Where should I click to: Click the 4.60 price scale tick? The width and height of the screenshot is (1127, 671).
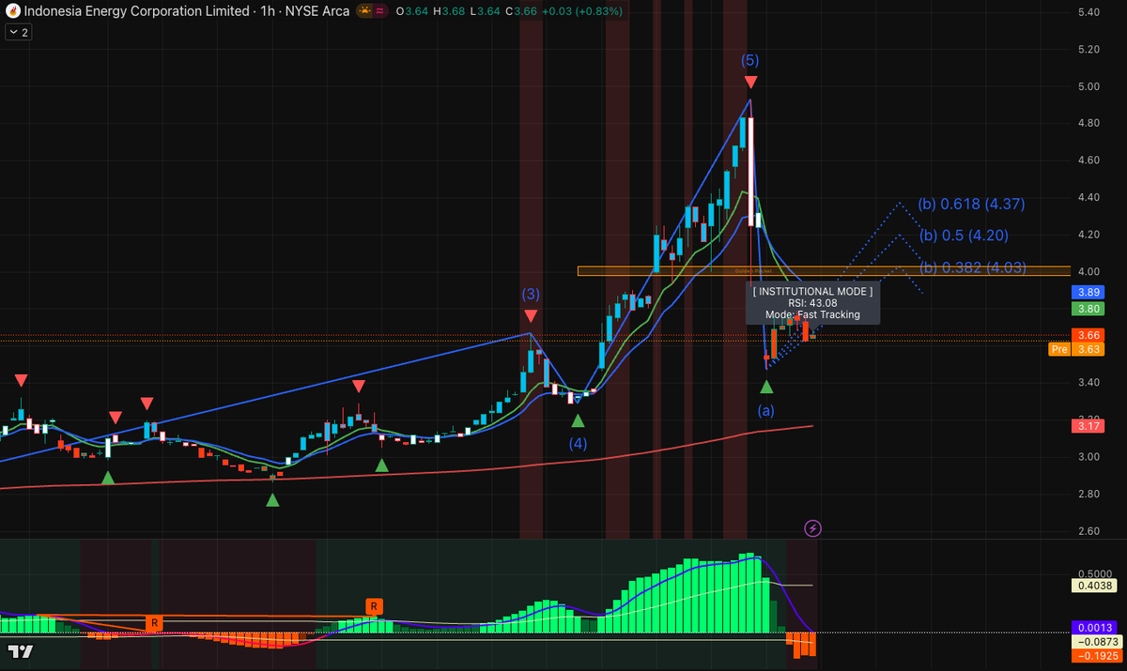click(1089, 160)
